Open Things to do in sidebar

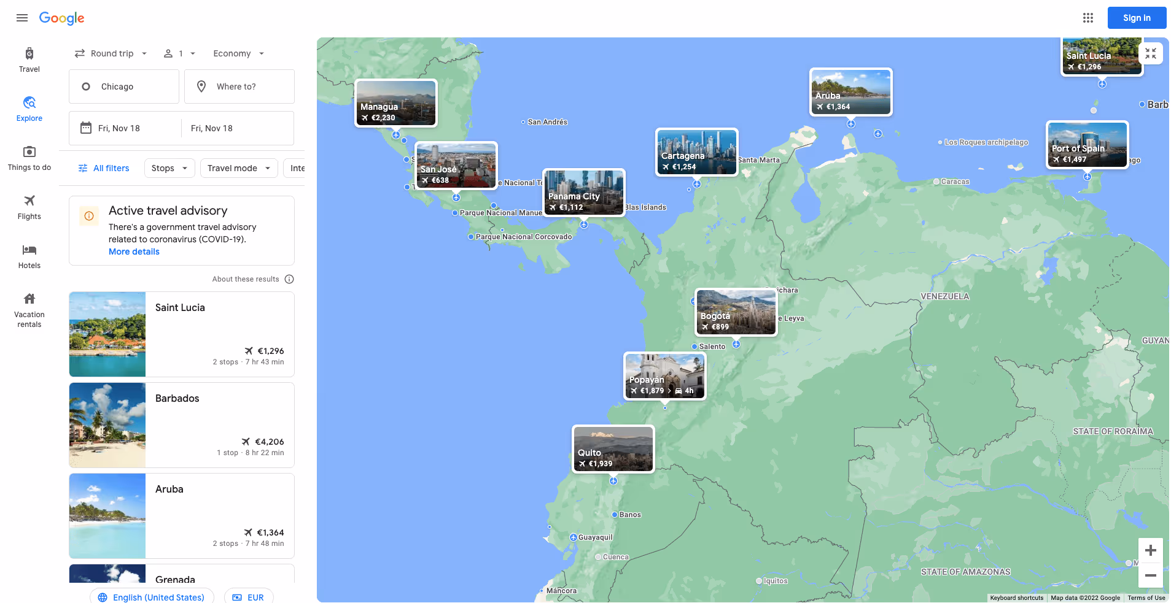pyautogui.click(x=29, y=158)
